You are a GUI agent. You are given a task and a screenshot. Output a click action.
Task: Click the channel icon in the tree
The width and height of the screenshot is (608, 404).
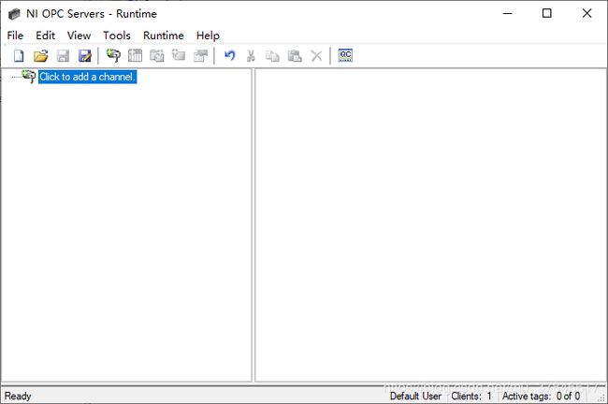pos(29,76)
